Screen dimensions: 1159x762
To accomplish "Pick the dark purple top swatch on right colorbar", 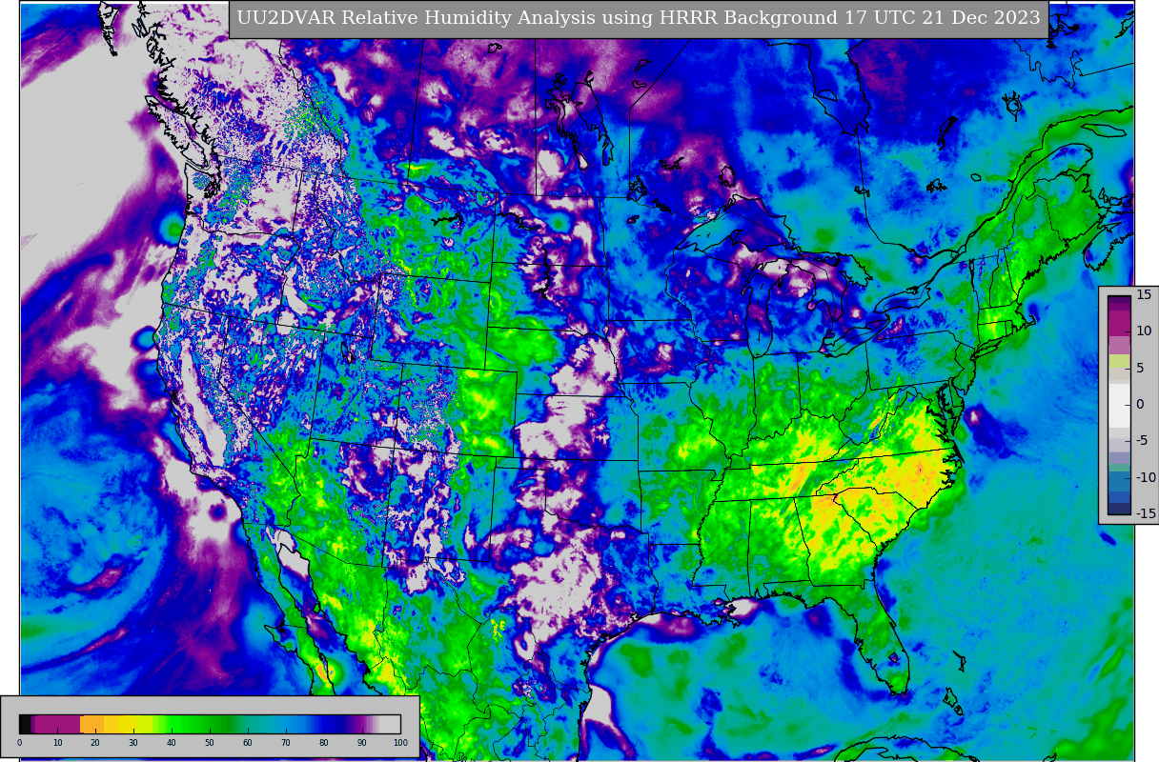I will (x=1119, y=299).
